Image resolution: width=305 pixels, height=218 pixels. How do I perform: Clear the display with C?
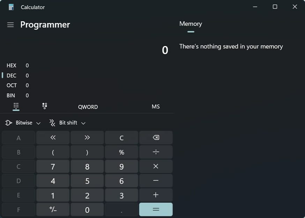121,137
